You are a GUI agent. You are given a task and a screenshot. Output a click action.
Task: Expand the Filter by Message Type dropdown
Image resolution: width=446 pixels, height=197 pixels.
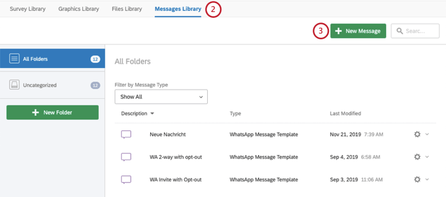coord(161,97)
